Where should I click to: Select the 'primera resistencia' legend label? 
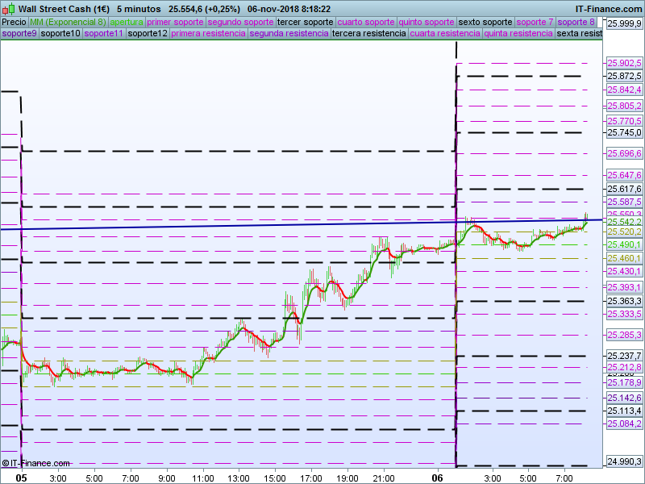pyautogui.click(x=208, y=34)
